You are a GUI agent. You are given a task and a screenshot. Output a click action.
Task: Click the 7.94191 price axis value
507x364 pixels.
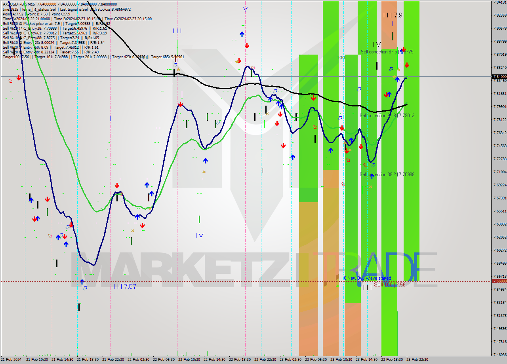point(500,2)
